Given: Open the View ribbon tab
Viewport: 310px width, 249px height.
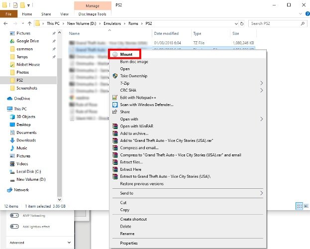Looking at the screenshot, I should coord(64,14).
